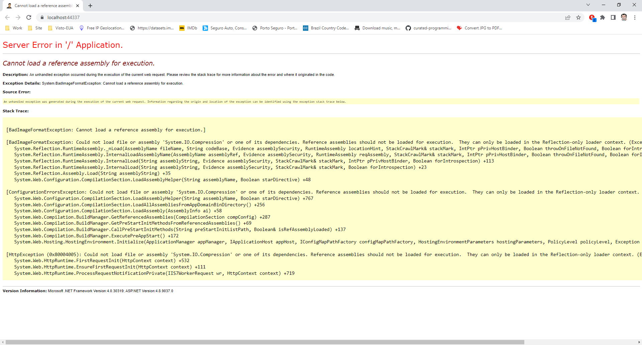
Task: Open the Chrome three-dot menu
Action: coord(635,17)
